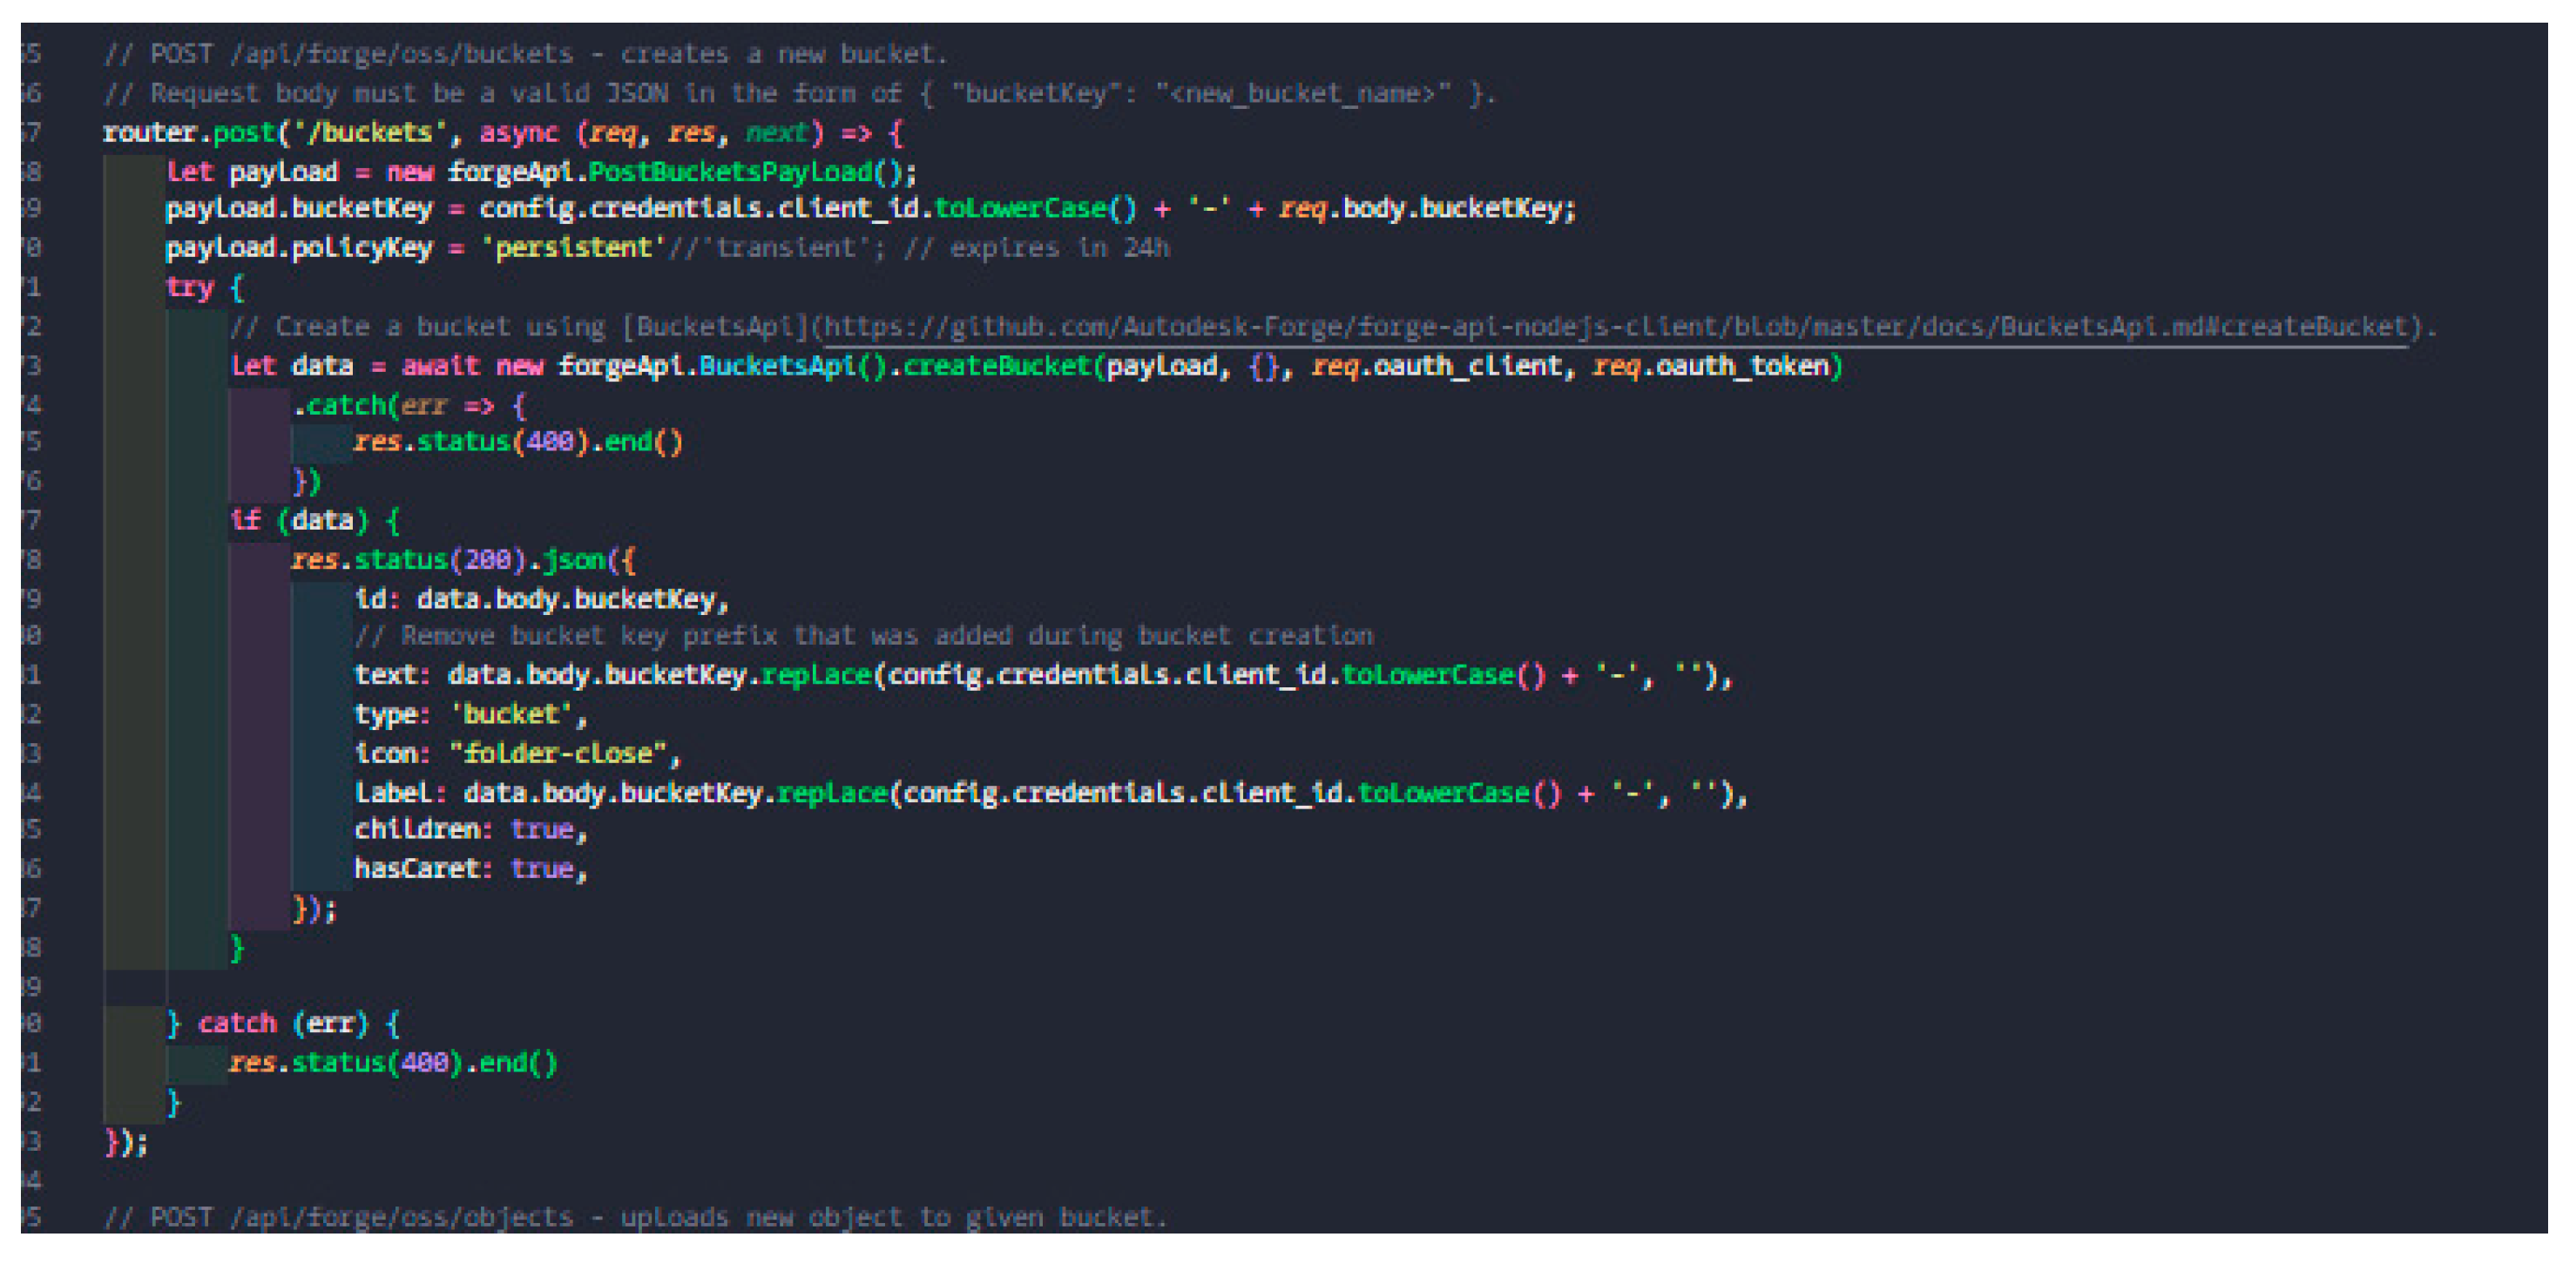Click the type: 'bucket' string value

click(x=511, y=714)
